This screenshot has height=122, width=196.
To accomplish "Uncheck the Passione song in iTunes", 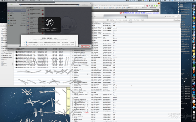I will point(73,77).
